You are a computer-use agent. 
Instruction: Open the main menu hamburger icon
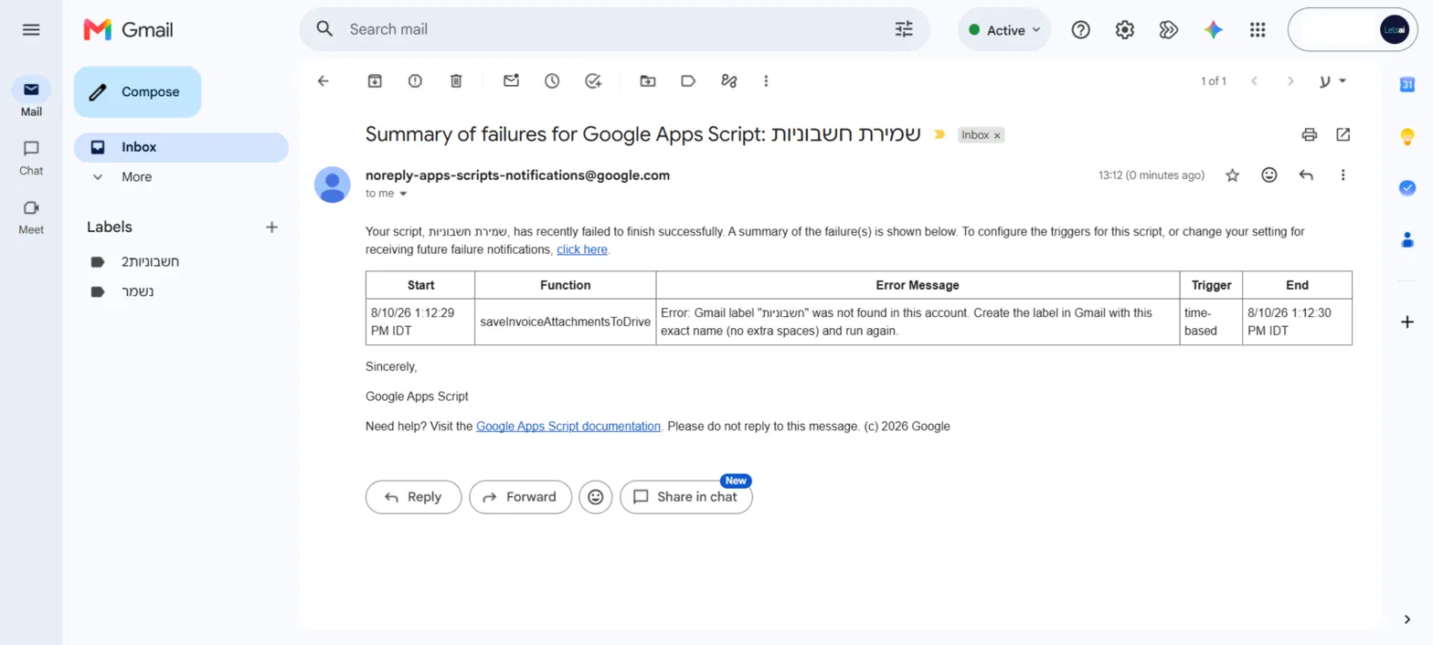point(31,29)
